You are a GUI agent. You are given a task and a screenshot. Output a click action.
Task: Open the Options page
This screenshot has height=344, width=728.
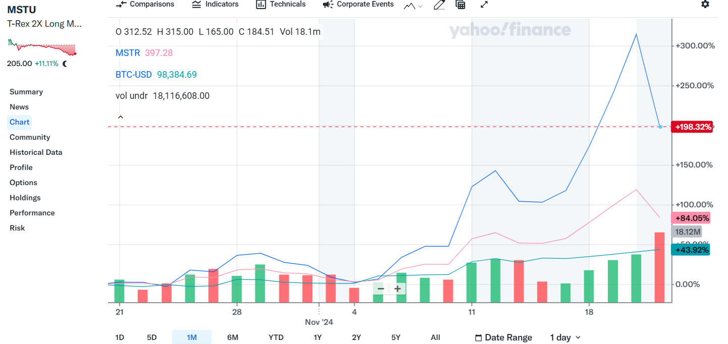[x=23, y=183]
